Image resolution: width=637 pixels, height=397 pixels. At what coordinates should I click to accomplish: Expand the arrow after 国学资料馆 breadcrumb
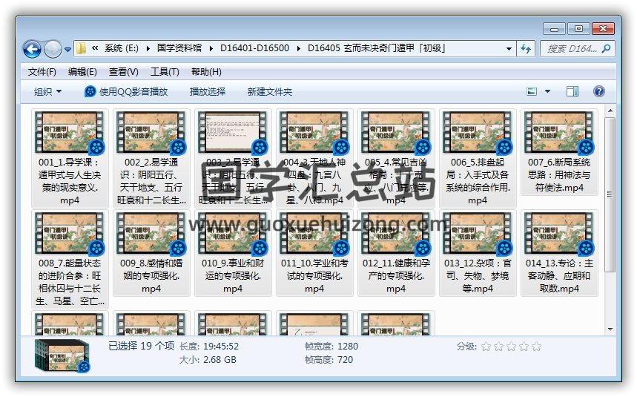211,48
